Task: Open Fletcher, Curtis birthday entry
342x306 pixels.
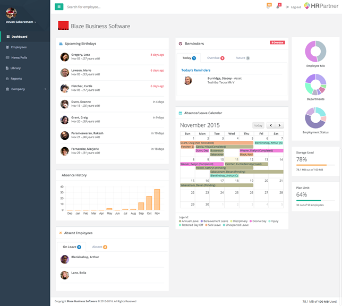Action: point(112,88)
